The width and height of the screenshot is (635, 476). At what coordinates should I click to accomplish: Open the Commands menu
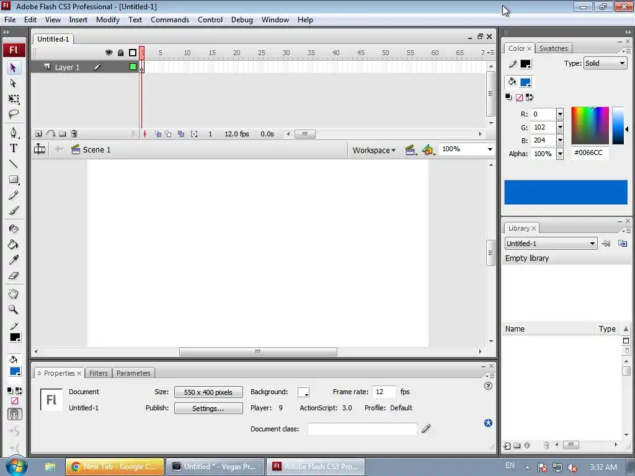(170, 19)
